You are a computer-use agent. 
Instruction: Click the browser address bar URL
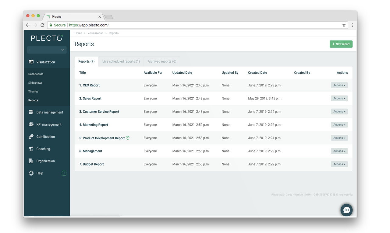89,25
